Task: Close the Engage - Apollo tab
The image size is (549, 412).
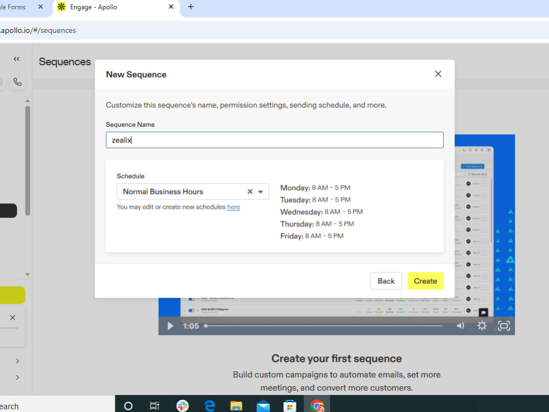Action: (171, 7)
